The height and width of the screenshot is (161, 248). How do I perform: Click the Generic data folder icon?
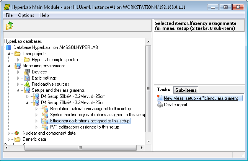[17, 139]
